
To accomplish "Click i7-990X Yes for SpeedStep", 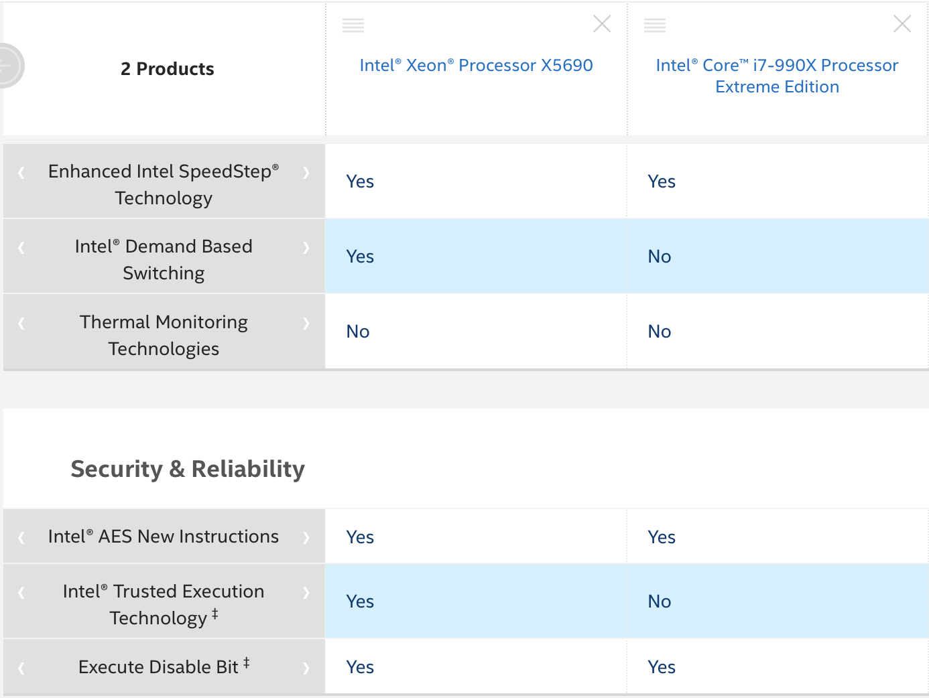I will pos(662,182).
